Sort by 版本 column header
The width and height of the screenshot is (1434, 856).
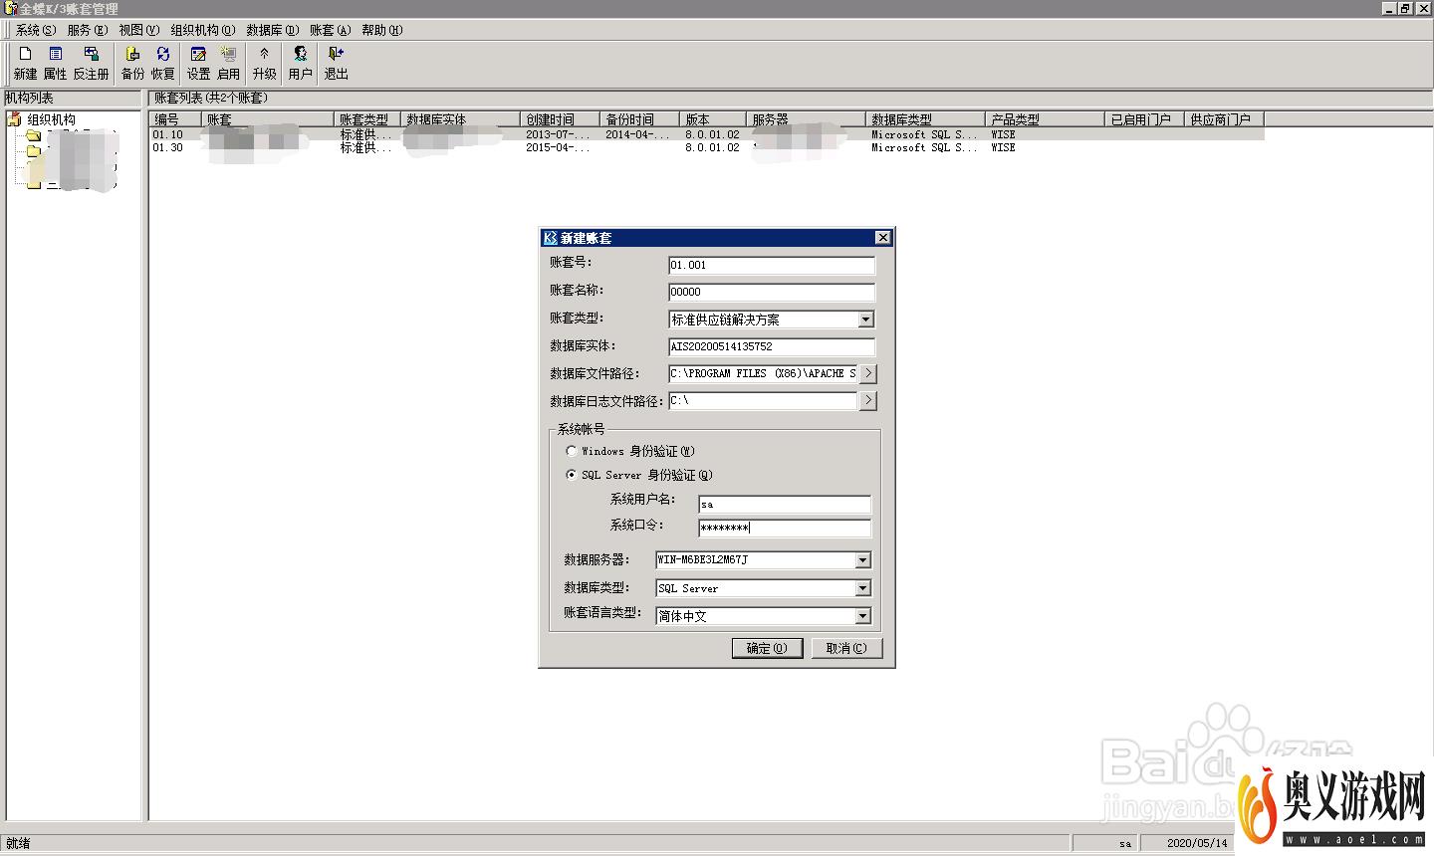coord(713,119)
